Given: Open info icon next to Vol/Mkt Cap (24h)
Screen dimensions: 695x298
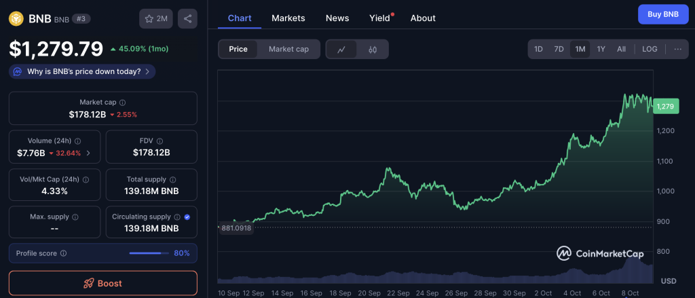Looking at the screenshot, I should click(86, 180).
